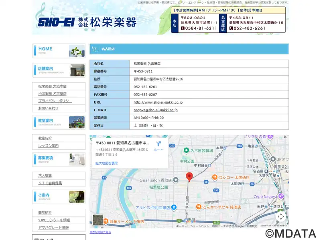This screenshot has height=240, width=321.
Task: Click 名古屋競輪場 map marker
Action: point(186,150)
